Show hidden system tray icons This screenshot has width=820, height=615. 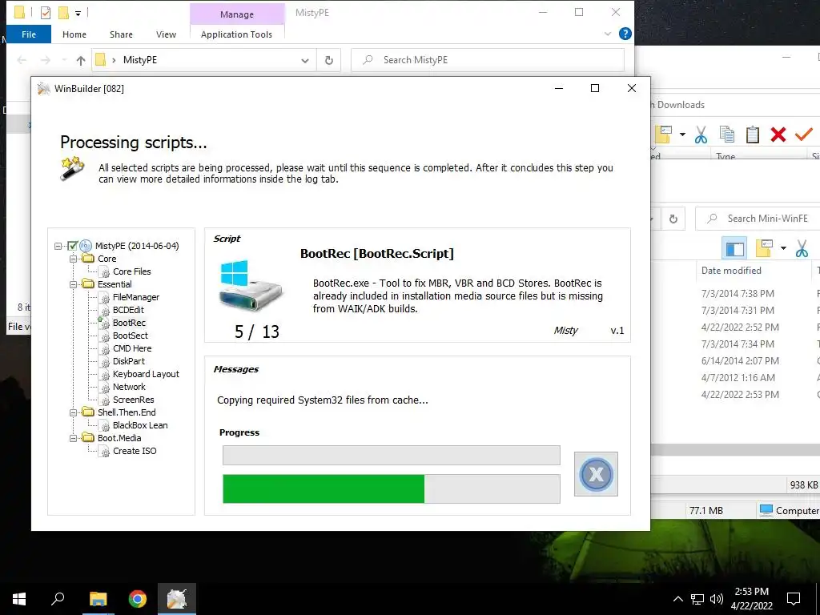pyautogui.click(x=677, y=599)
